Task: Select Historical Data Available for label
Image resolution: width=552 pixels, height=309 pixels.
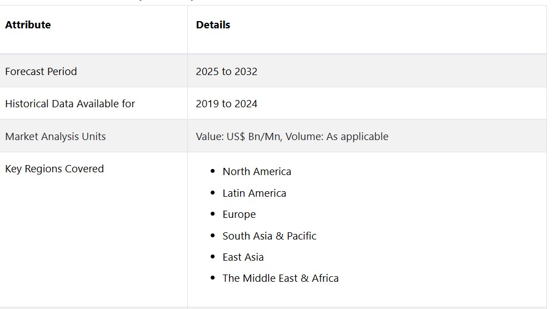Action: [x=70, y=104]
